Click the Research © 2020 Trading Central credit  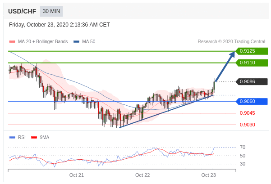click(231, 41)
